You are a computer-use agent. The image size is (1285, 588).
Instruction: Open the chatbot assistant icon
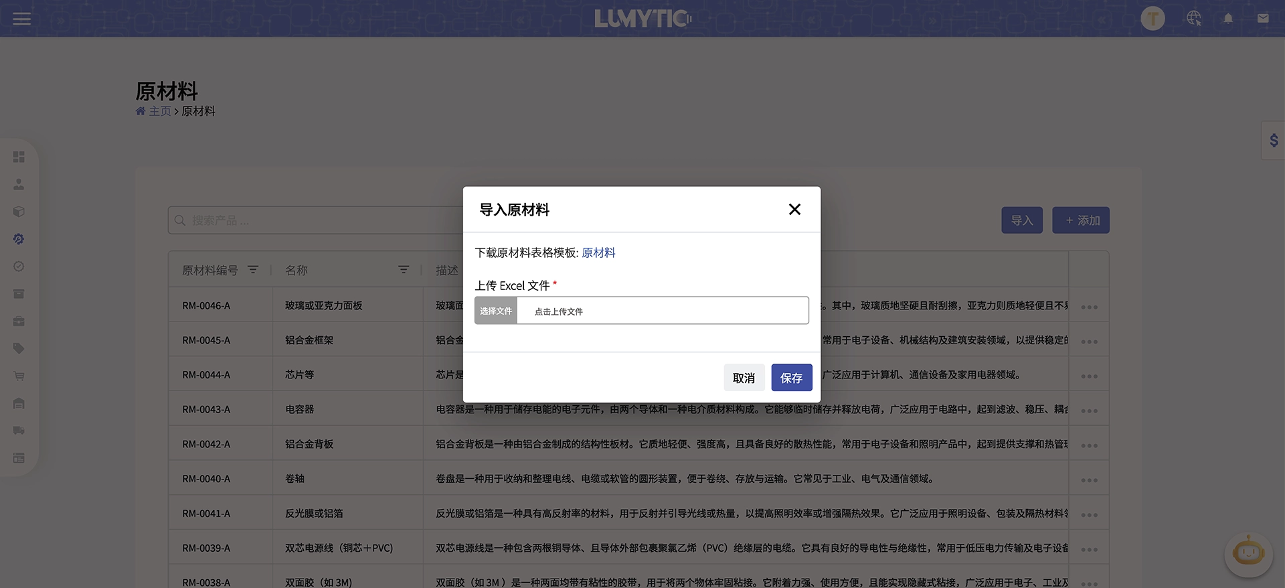coord(1248,554)
